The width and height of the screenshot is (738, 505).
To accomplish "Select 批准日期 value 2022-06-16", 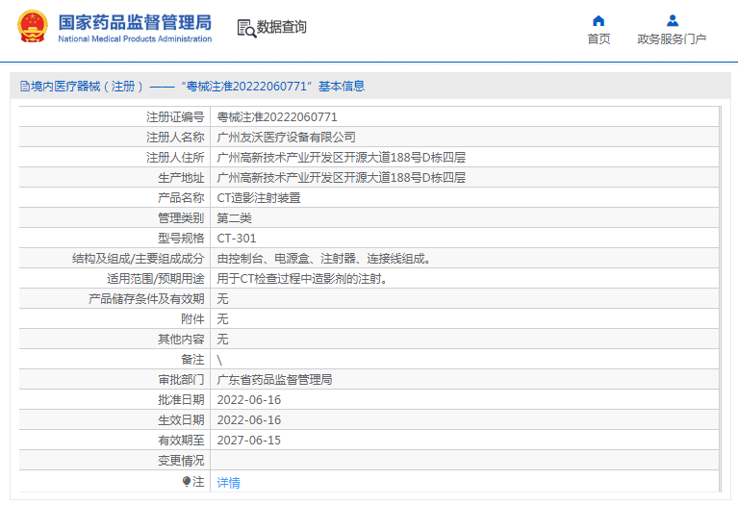I will pos(248,399).
